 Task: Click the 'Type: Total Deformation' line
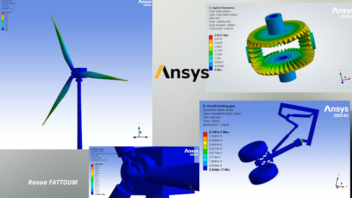[223, 15]
